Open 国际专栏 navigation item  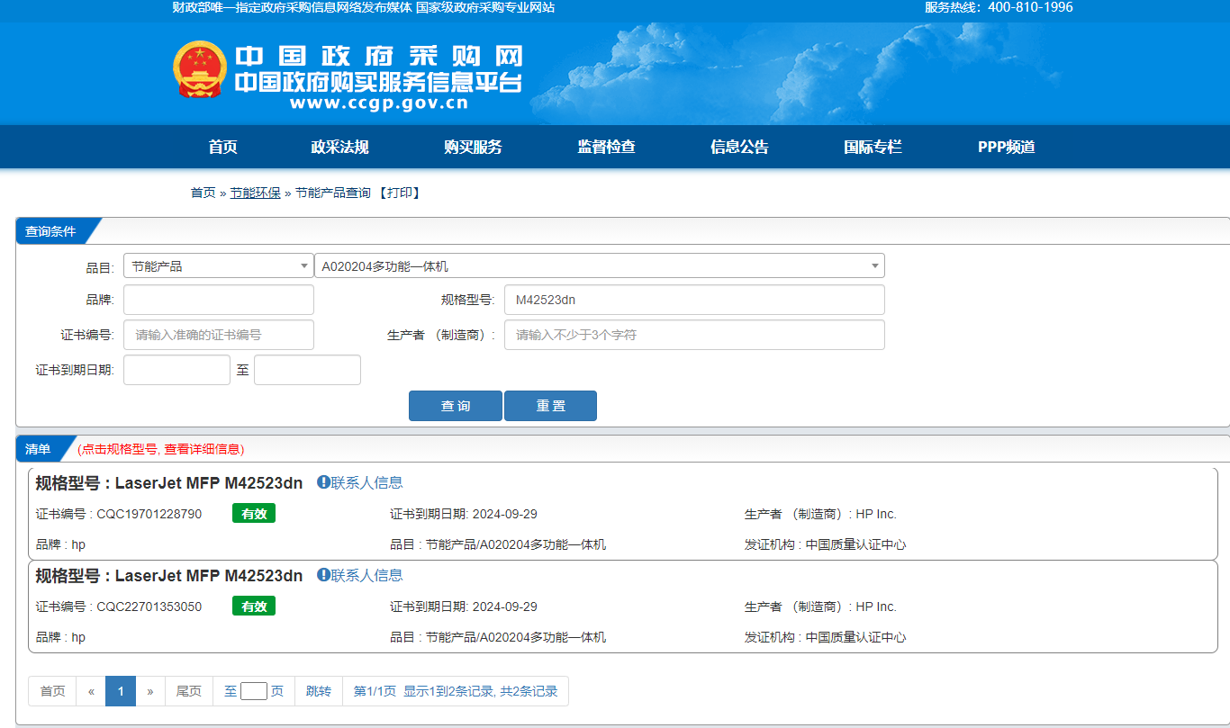point(873,147)
